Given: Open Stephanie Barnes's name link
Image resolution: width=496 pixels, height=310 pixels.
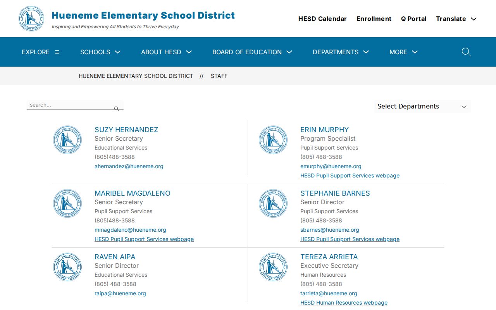Looking at the screenshot, I should tap(335, 193).
